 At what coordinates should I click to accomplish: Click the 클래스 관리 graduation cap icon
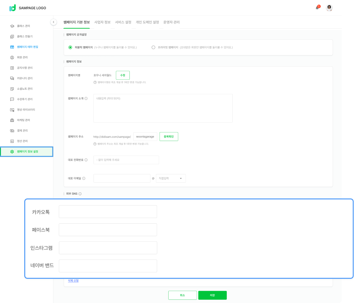click(x=12, y=26)
